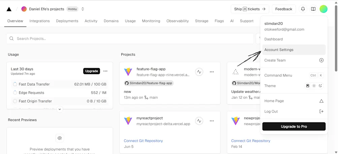Screen dimensions: 338x154
Task: Click the page vertical scrollbar
Action: pos(336,39)
